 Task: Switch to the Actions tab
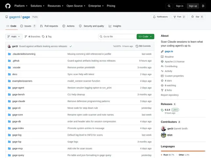pos(69,26)
